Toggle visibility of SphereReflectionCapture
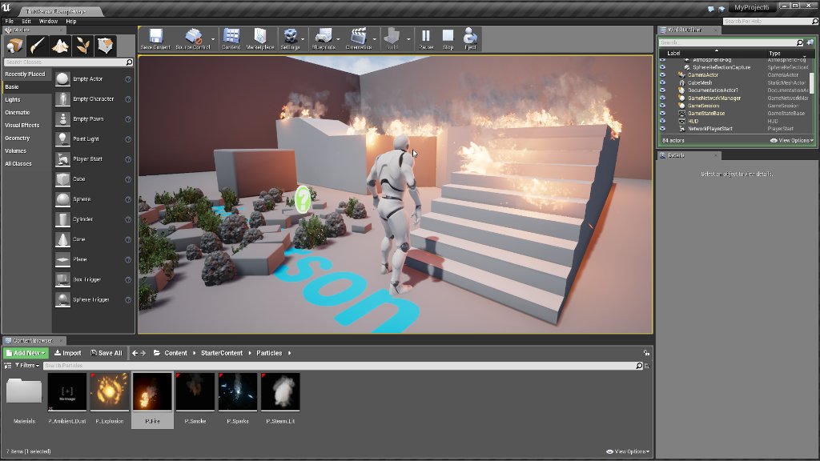The height and width of the screenshot is (461, 820). point(662,67)
